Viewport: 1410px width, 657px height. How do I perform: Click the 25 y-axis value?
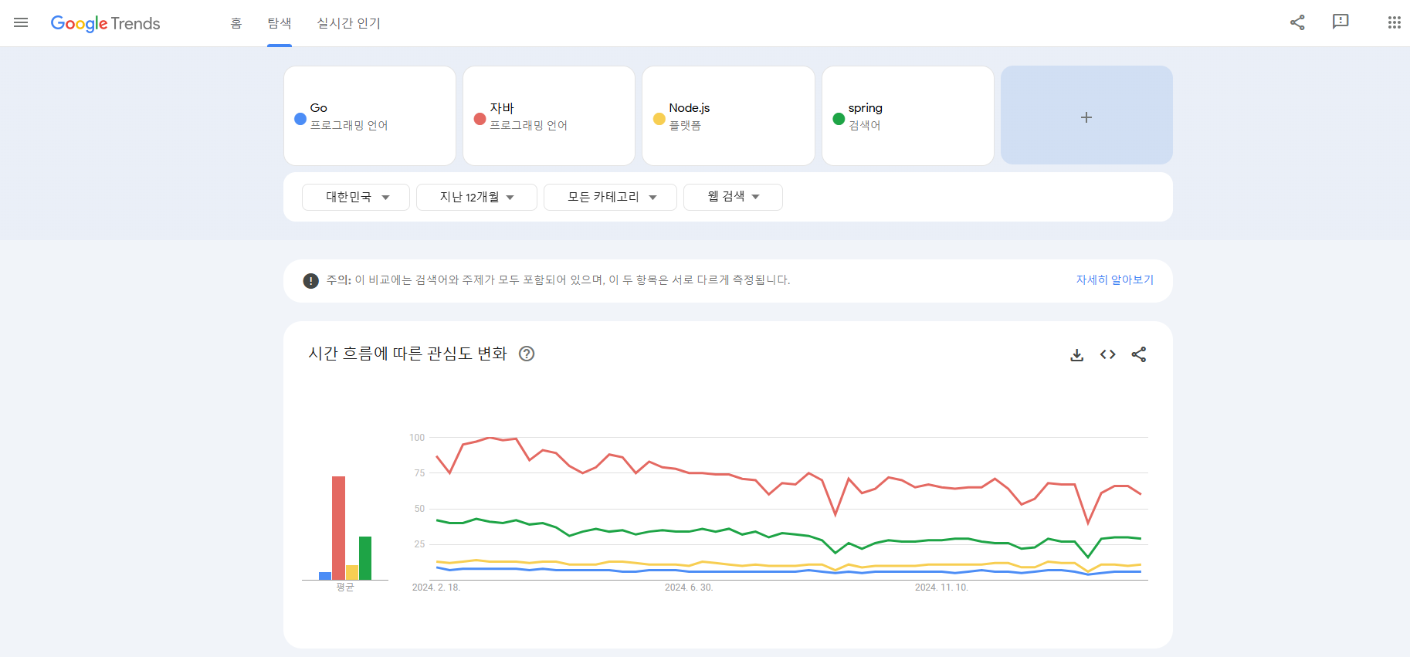coord(419,544)
